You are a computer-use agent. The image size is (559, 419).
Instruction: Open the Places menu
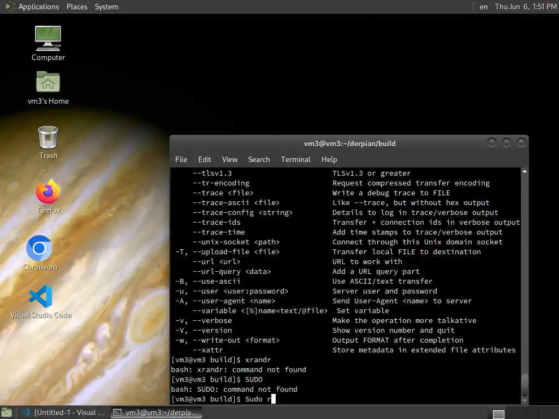point(76,7)
